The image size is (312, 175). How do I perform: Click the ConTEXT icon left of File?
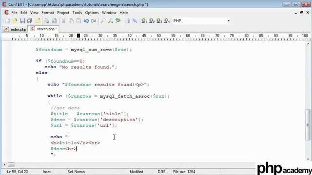(6, 13)
